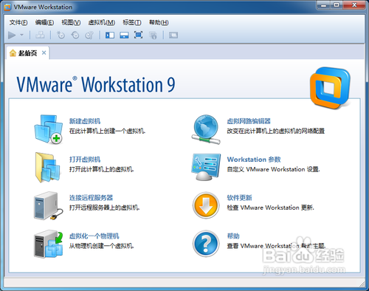
Task: Open the 虚拟机(M) menu
Action: pos(102,23)
